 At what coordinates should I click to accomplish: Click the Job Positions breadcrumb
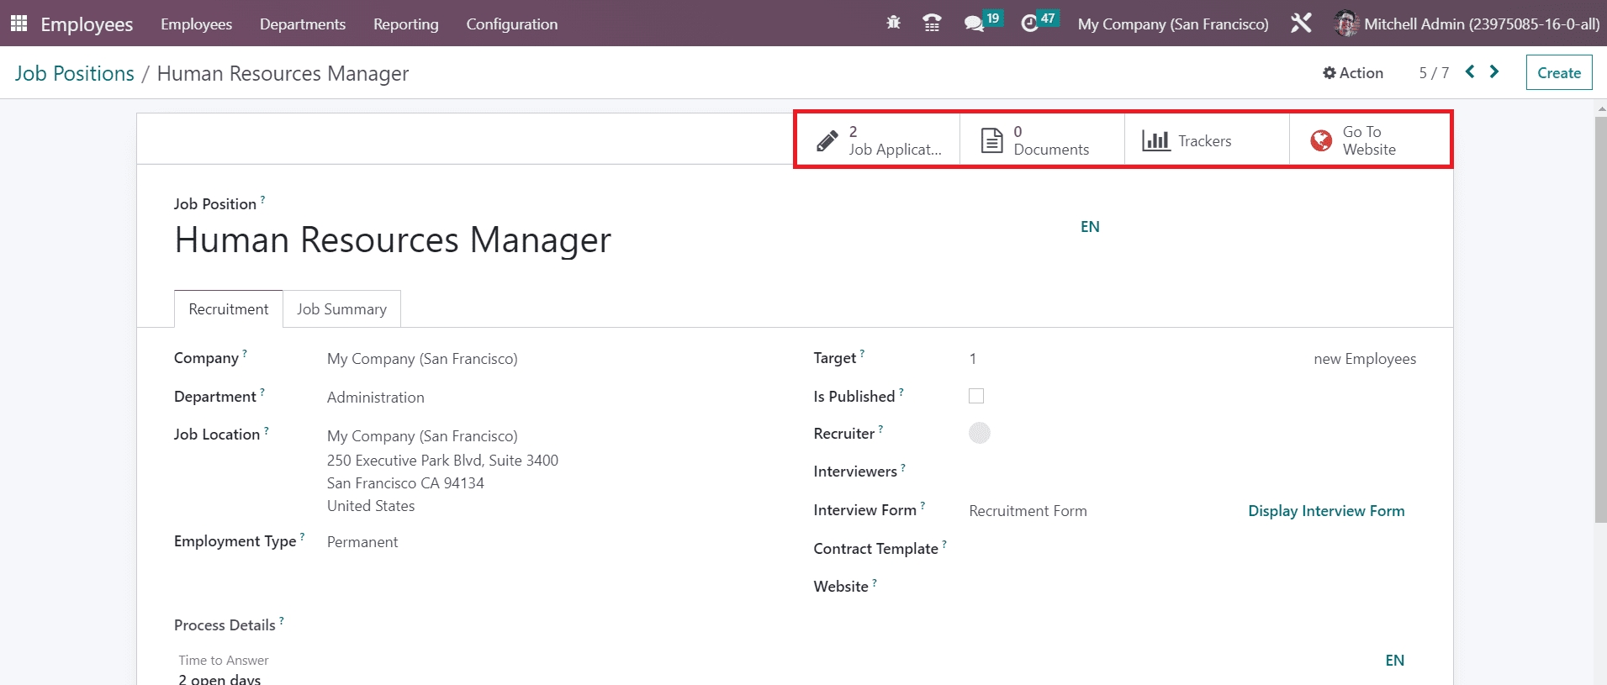74,74
